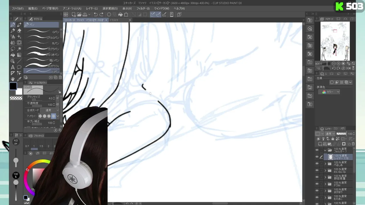
Task: Select the Auto select magic wand tool
Action: click(x=19, y=49)
